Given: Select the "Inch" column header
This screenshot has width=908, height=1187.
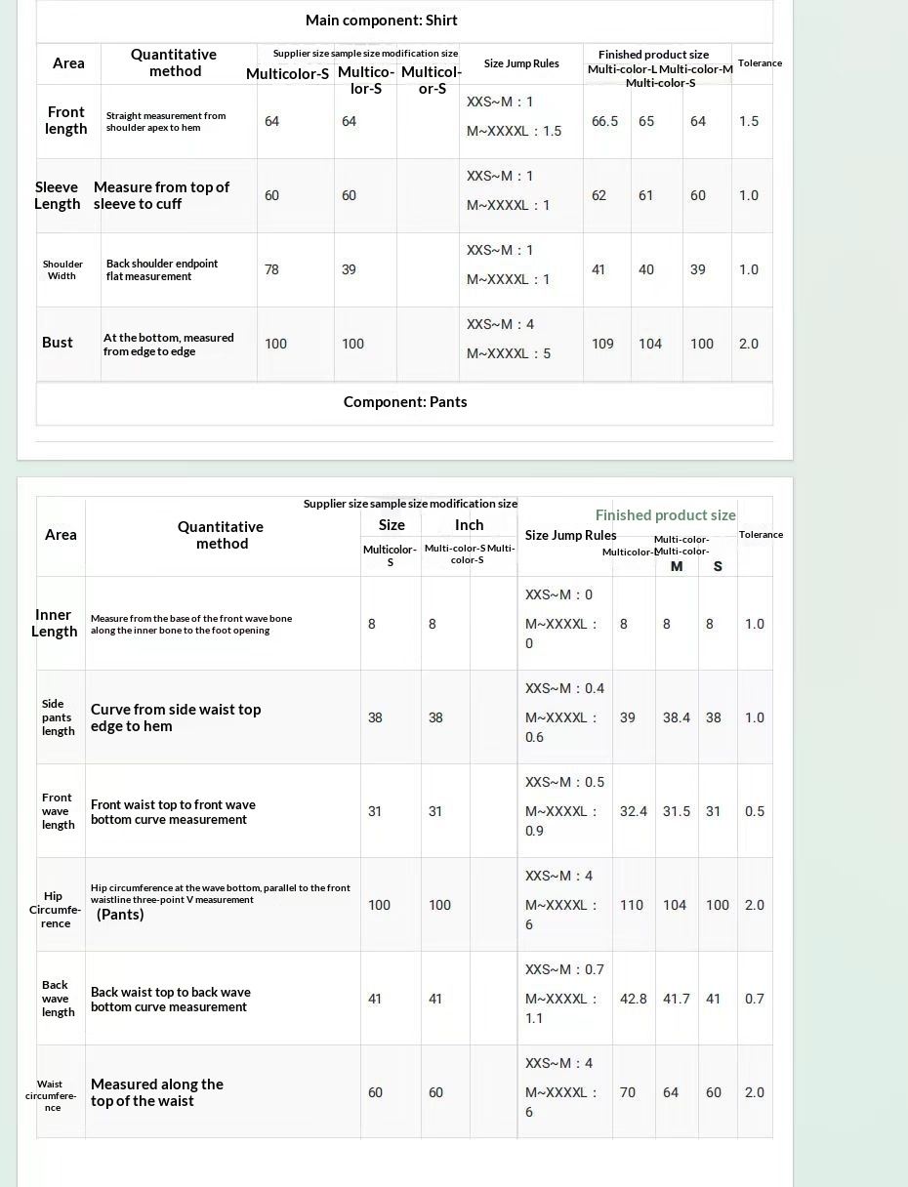Looking at the screenshot, I should coord(469,525).
